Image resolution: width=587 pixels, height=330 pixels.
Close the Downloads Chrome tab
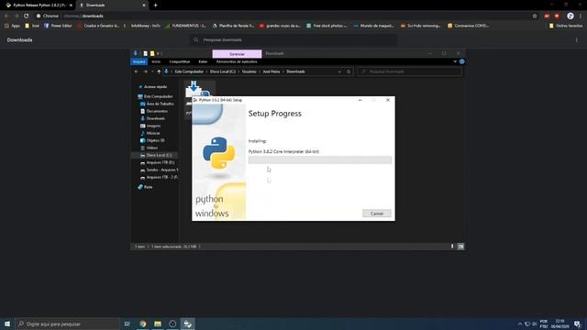point(144,5)
